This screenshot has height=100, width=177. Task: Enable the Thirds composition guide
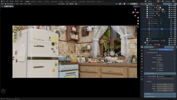[x=157, y=55]
